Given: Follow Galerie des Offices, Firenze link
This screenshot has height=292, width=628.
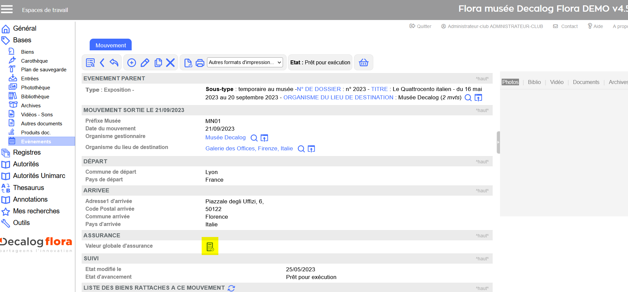Looking at the screenshot, I should tap(249, 149).
